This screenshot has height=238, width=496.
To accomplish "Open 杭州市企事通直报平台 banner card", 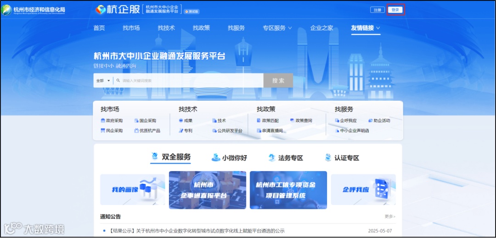I will click(208, 190).
